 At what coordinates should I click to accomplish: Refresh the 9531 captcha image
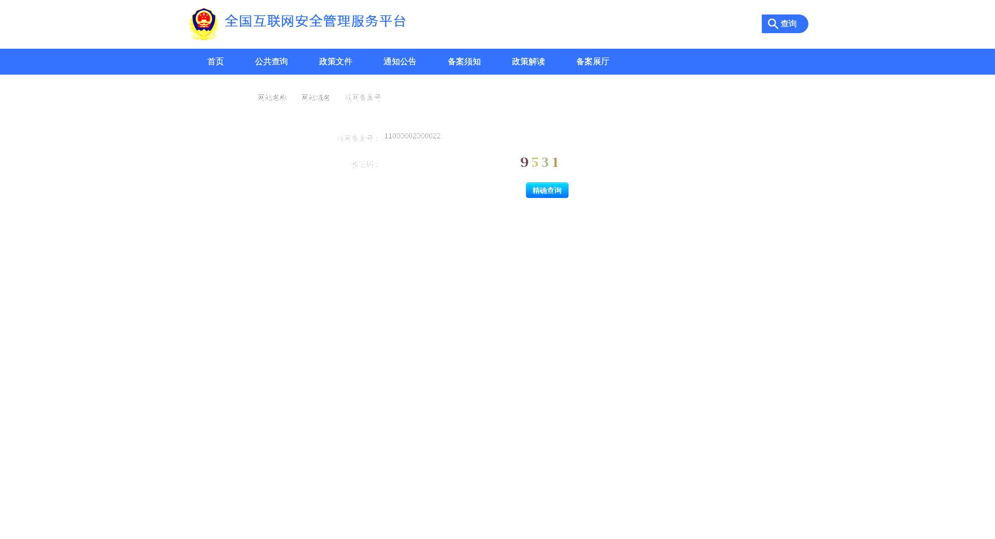coord(539,163)
